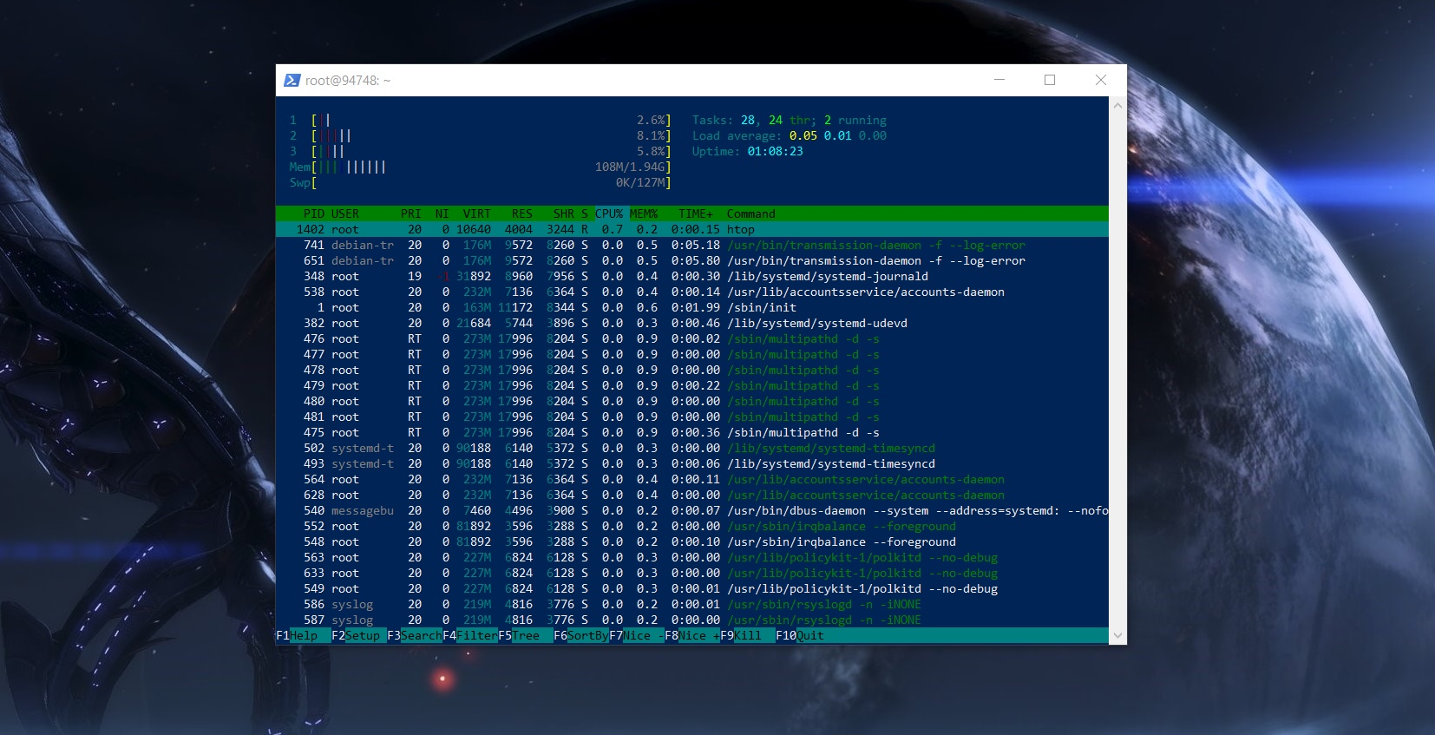Sort by USER column header
Image resolution: width=1435 pixels, height=735 pixels.
pos(345,213)
